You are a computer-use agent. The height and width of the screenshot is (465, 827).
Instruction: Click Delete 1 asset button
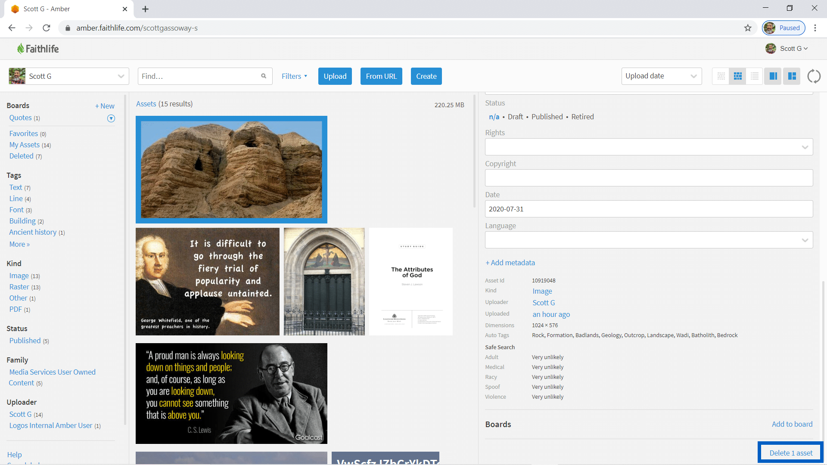click(791, 453)
